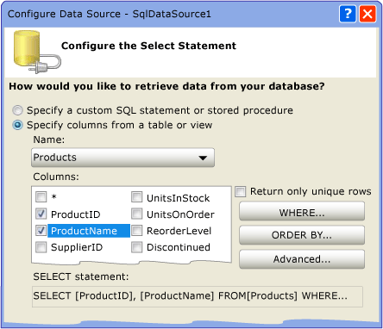Enable Return only unique rows
Screen dimensions: 383x329
pyautogui.click(x=241, y=191)
